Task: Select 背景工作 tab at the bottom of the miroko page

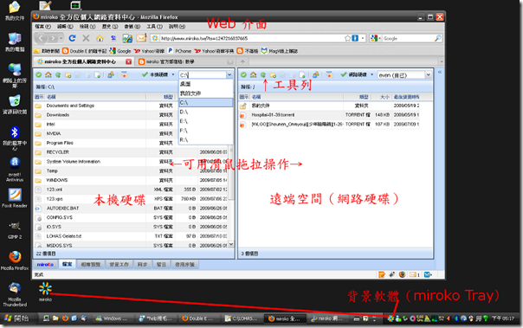Action: (x=119, y=265)
